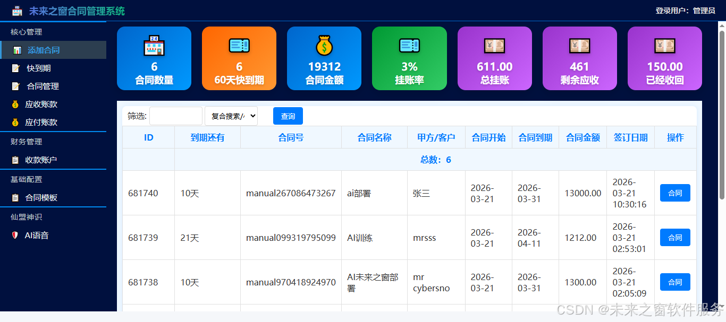
Task: Click the money bag icon beside 应付账款
Action: point(15,123)
